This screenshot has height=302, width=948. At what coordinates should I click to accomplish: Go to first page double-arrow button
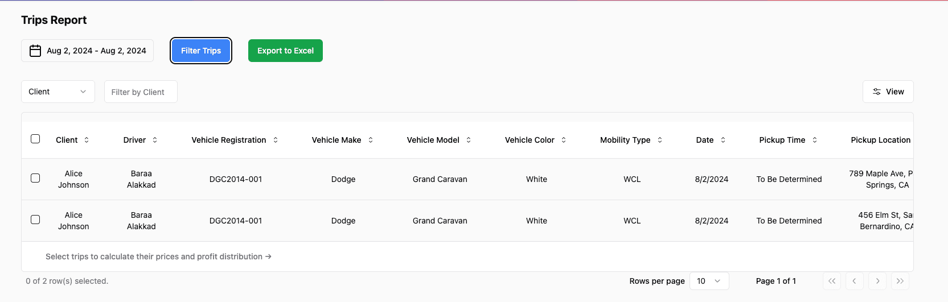[832, 281]
